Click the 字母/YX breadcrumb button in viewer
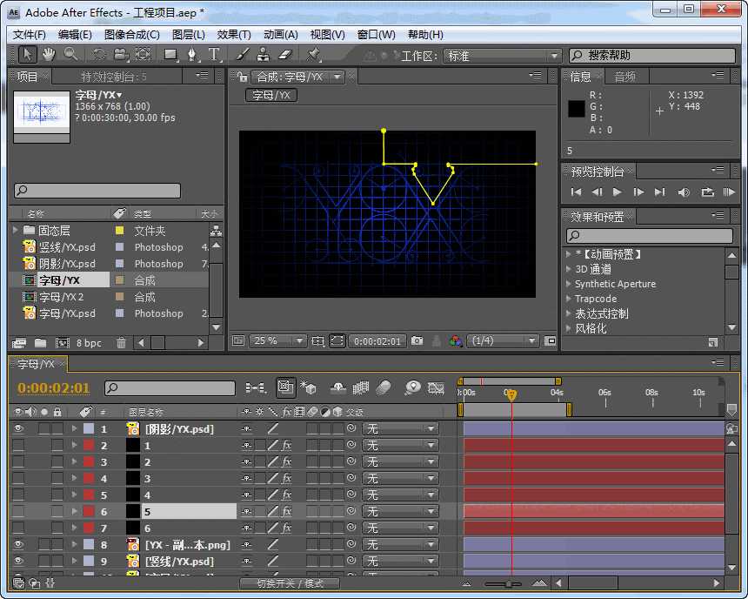The height and width of the screenshot is (599, 748). tap(271, 95)
